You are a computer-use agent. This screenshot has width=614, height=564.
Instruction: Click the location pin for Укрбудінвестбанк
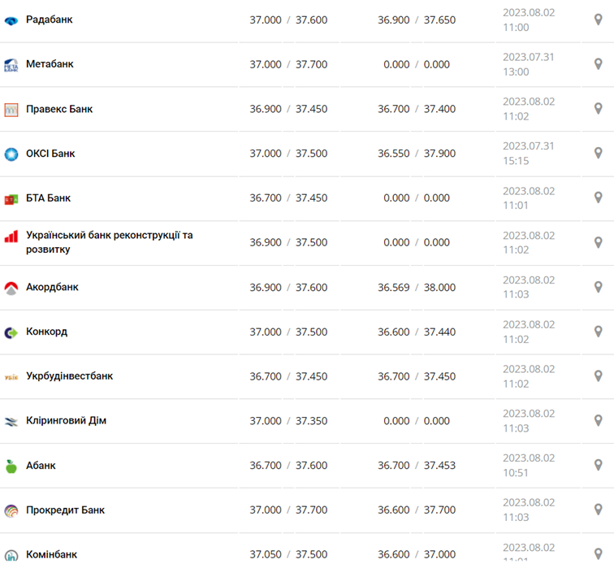(x=598, y=376)
